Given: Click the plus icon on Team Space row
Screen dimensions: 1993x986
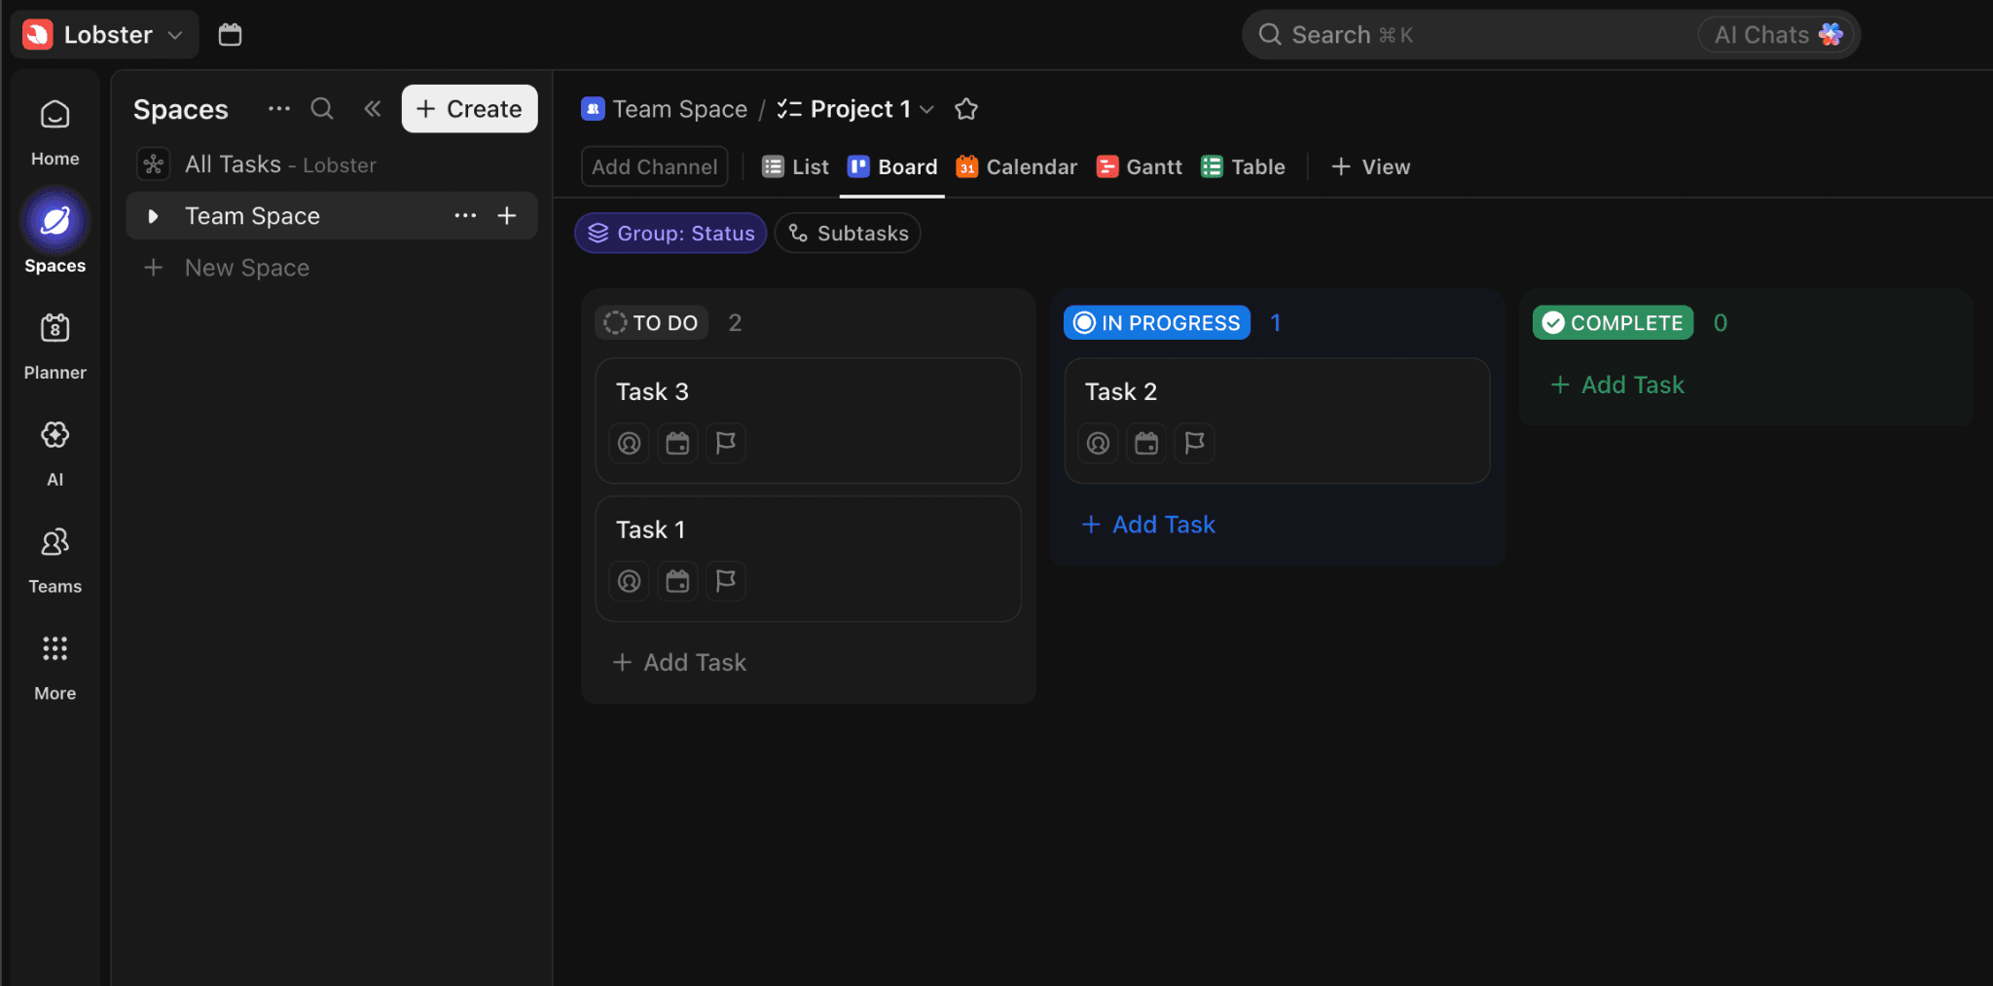Looking at the screenshot, I should click(x=507, y=215).
